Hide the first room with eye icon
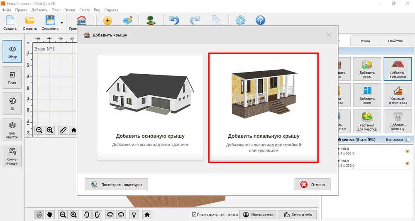Viewport: 415px width, 221px height. pos(408,151)
